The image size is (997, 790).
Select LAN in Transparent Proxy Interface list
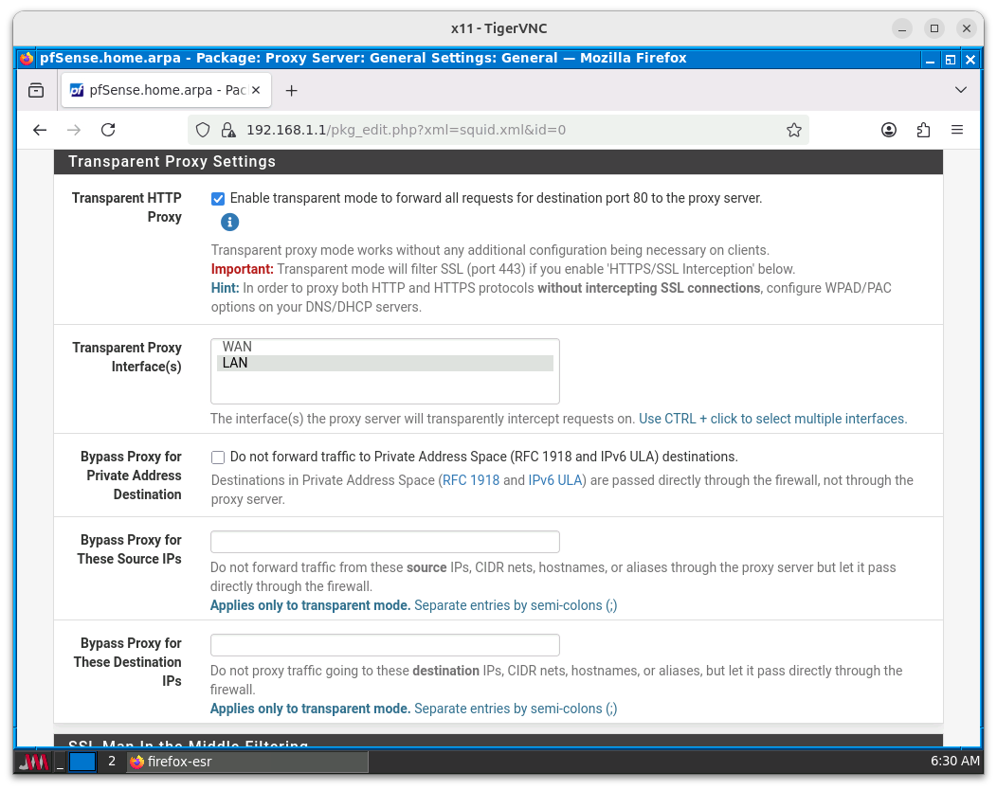(x=235, y=364)
